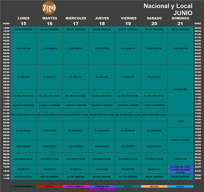
Task: Select top NOCHE GRUPERA cell on Jueves
Action: coord(102,30)
